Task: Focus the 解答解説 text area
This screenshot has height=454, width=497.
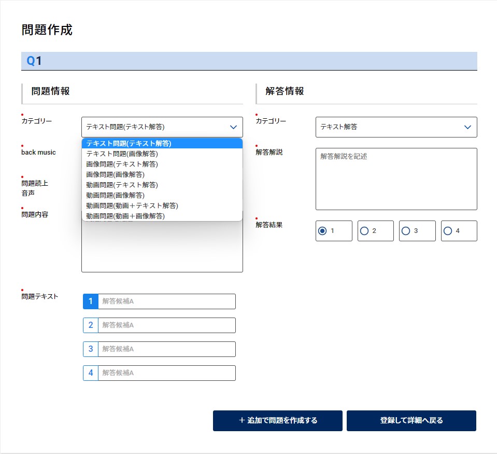Action: [396, 179]
